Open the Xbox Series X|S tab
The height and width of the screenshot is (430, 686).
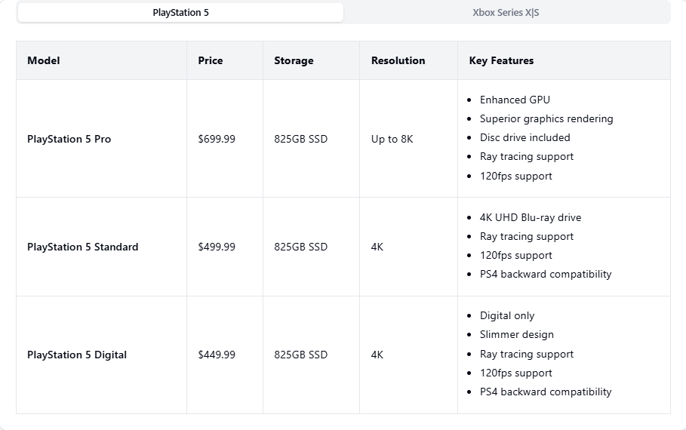coord(506,13)
